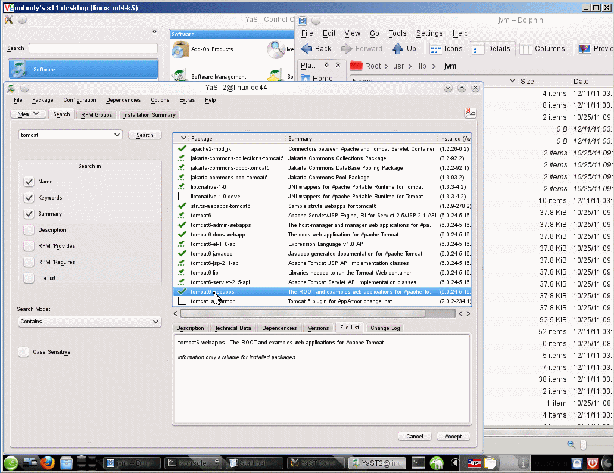This screenshot has height=473, width=614.
Task: Click the info notification icon in tray
Action: [x=523, y=463]
